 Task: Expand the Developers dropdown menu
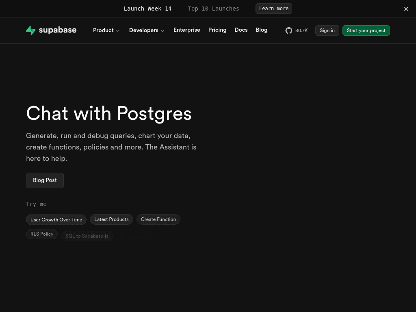tap(146, 30)
